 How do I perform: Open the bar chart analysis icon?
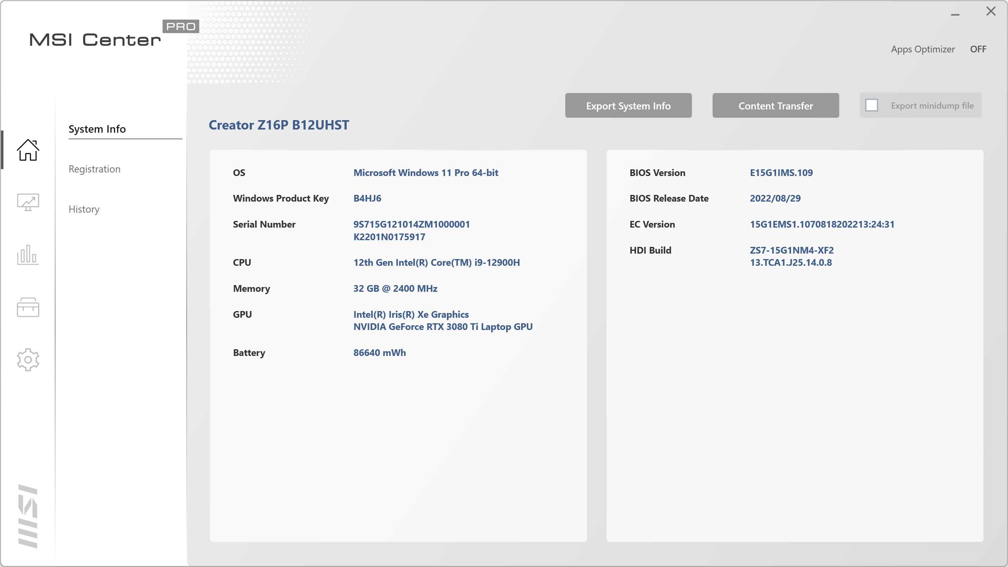tap(28, 255)
